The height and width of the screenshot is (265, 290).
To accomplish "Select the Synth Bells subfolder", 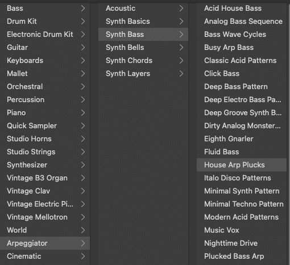I will [x=143, y=48].
